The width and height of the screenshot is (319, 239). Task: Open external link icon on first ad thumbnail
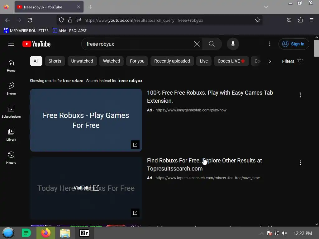(135, 145)
